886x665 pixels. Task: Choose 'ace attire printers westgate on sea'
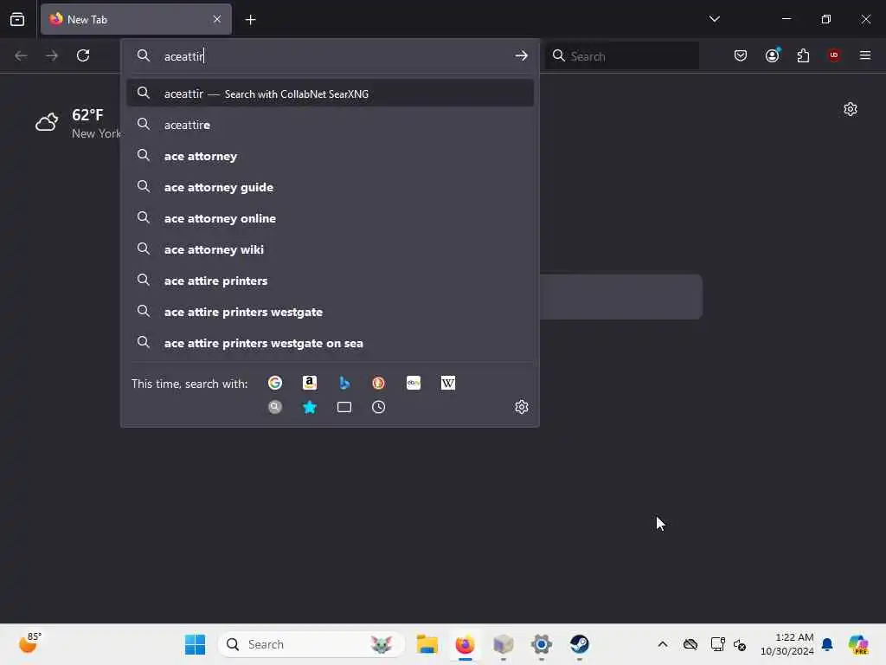pyautogui.click(x=330, y=343)
